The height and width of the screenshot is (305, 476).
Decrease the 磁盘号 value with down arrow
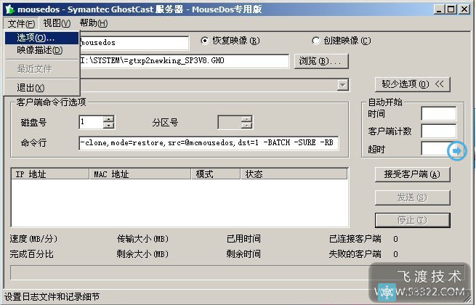click(108, 126)
